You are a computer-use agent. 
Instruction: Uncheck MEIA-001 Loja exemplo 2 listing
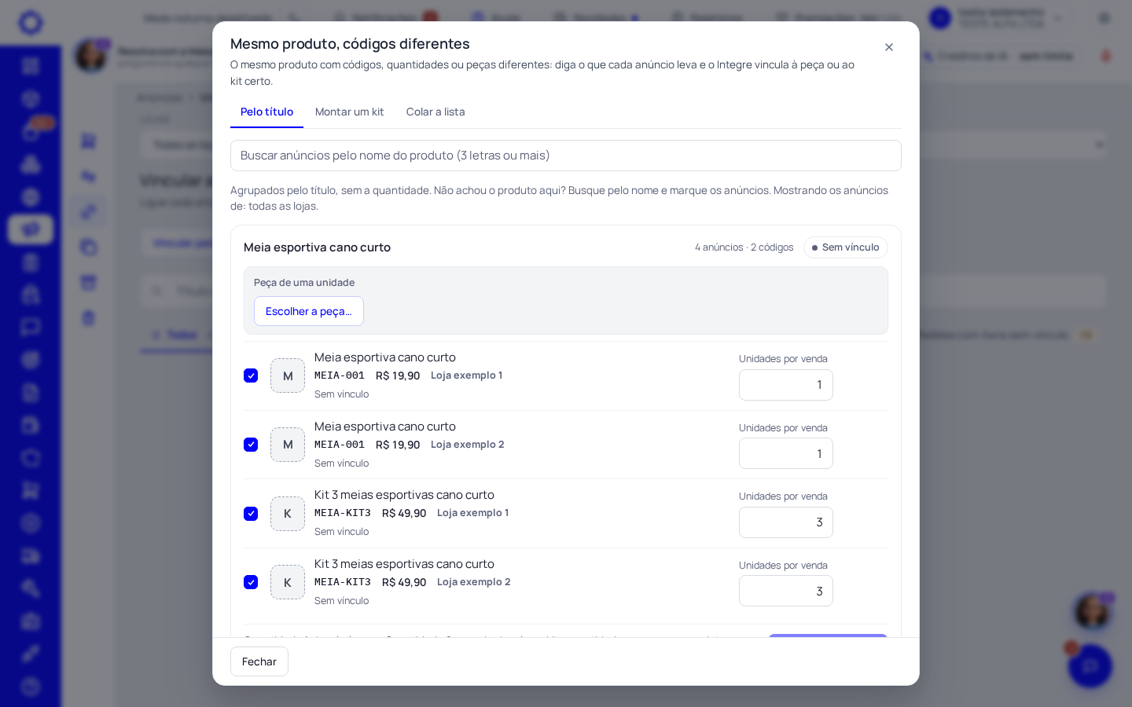(x=251, y=445)
